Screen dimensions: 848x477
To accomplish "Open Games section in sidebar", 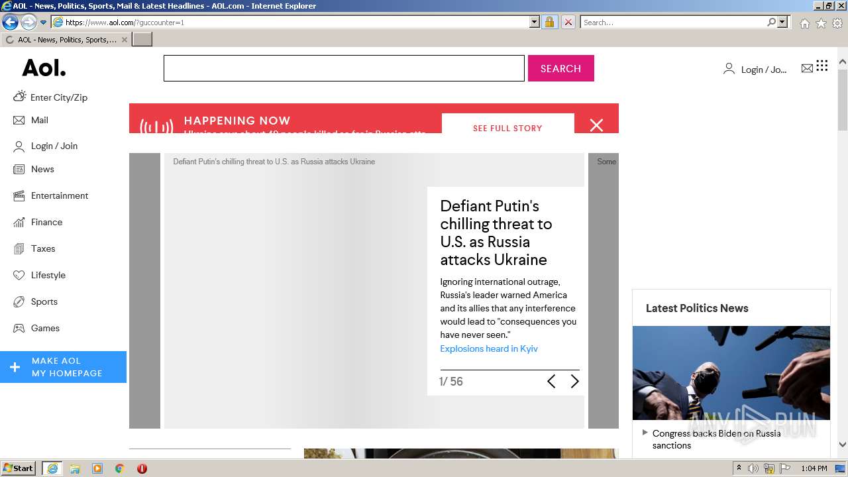I will (36, 328).
